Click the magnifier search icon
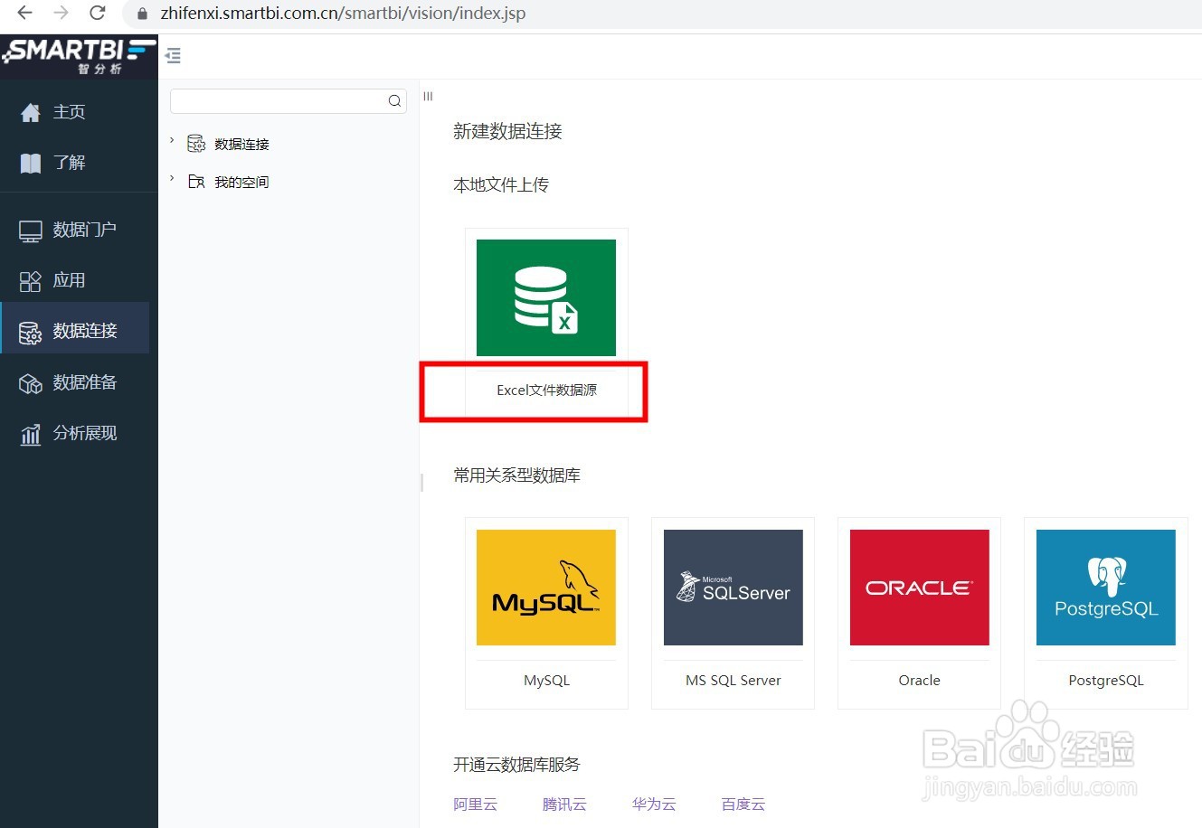 click(x=394, y=100)
